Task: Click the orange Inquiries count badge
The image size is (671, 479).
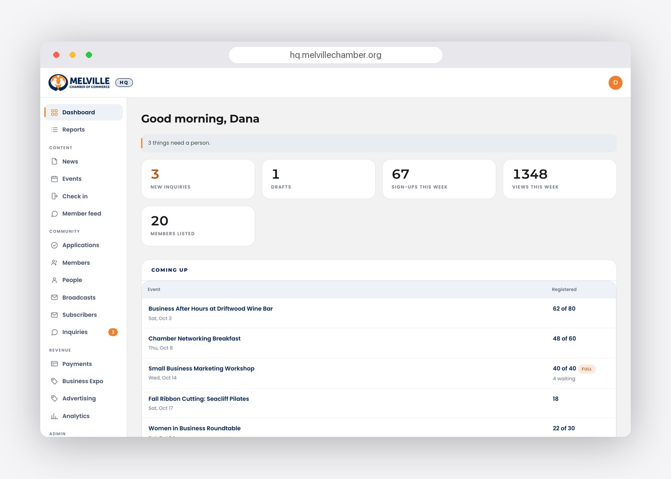Action: pos(113,332)
